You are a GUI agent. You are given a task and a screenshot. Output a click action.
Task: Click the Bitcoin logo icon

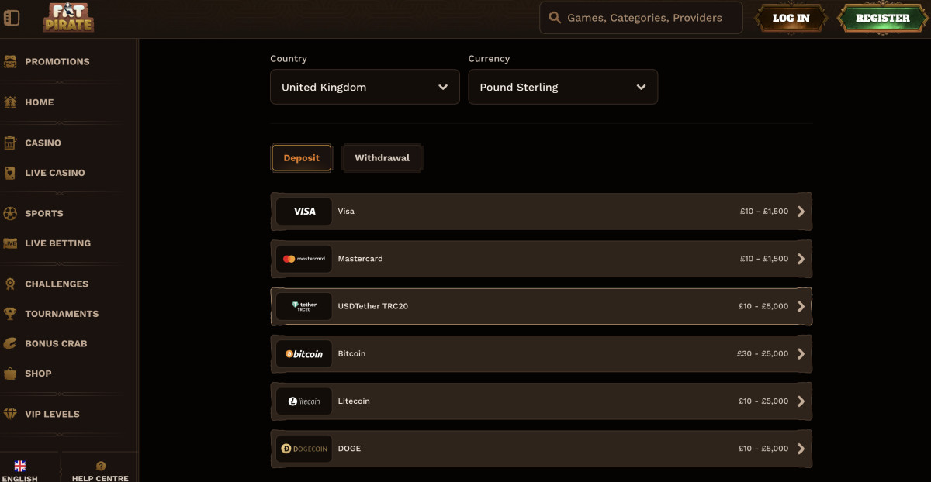point(304,354)
